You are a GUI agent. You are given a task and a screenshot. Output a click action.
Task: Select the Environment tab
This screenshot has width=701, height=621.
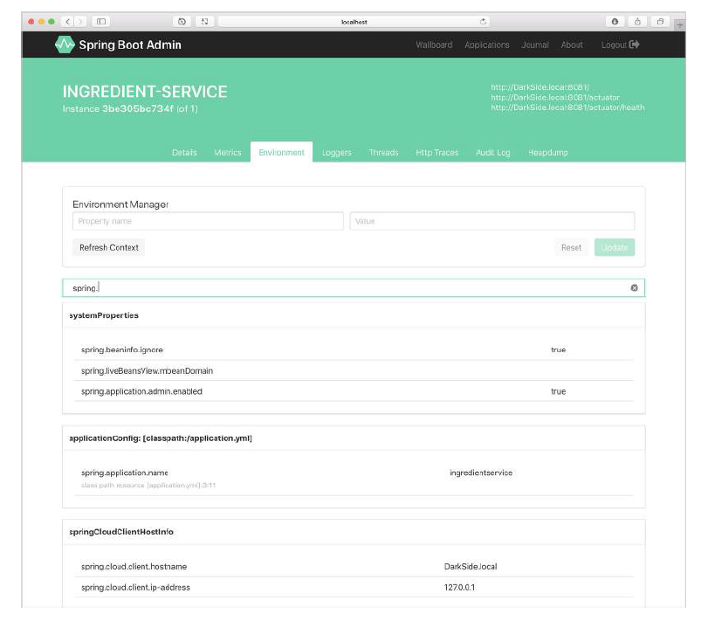(281, 152)
